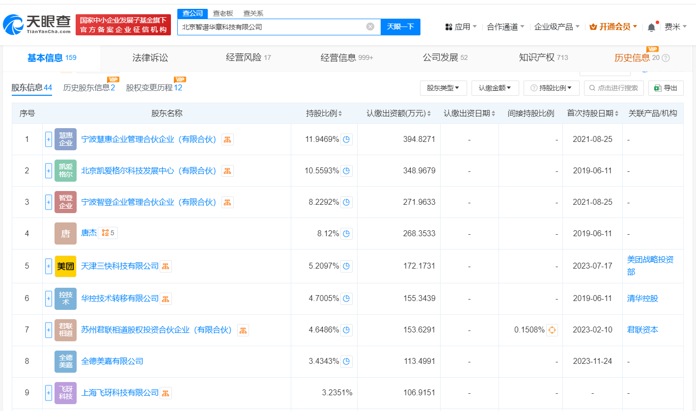The width and height of the screenshot is (696, 411).
Task: Expand row 3 宁波智登企业管理合伙企业
Action: [49, 202]
